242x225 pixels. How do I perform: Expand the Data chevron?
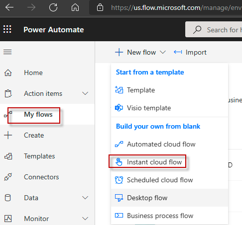click(x=85, y=198)
